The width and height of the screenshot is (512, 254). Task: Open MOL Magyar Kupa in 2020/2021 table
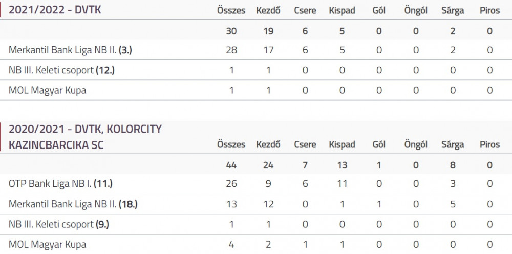pos(256,244)
